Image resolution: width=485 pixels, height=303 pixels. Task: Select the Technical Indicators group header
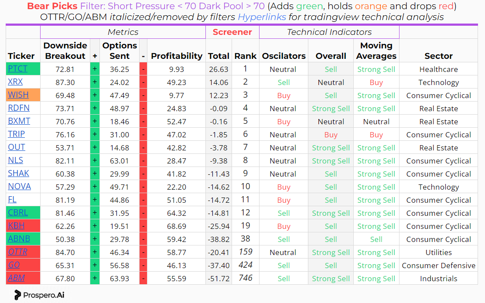coord(329,32)
